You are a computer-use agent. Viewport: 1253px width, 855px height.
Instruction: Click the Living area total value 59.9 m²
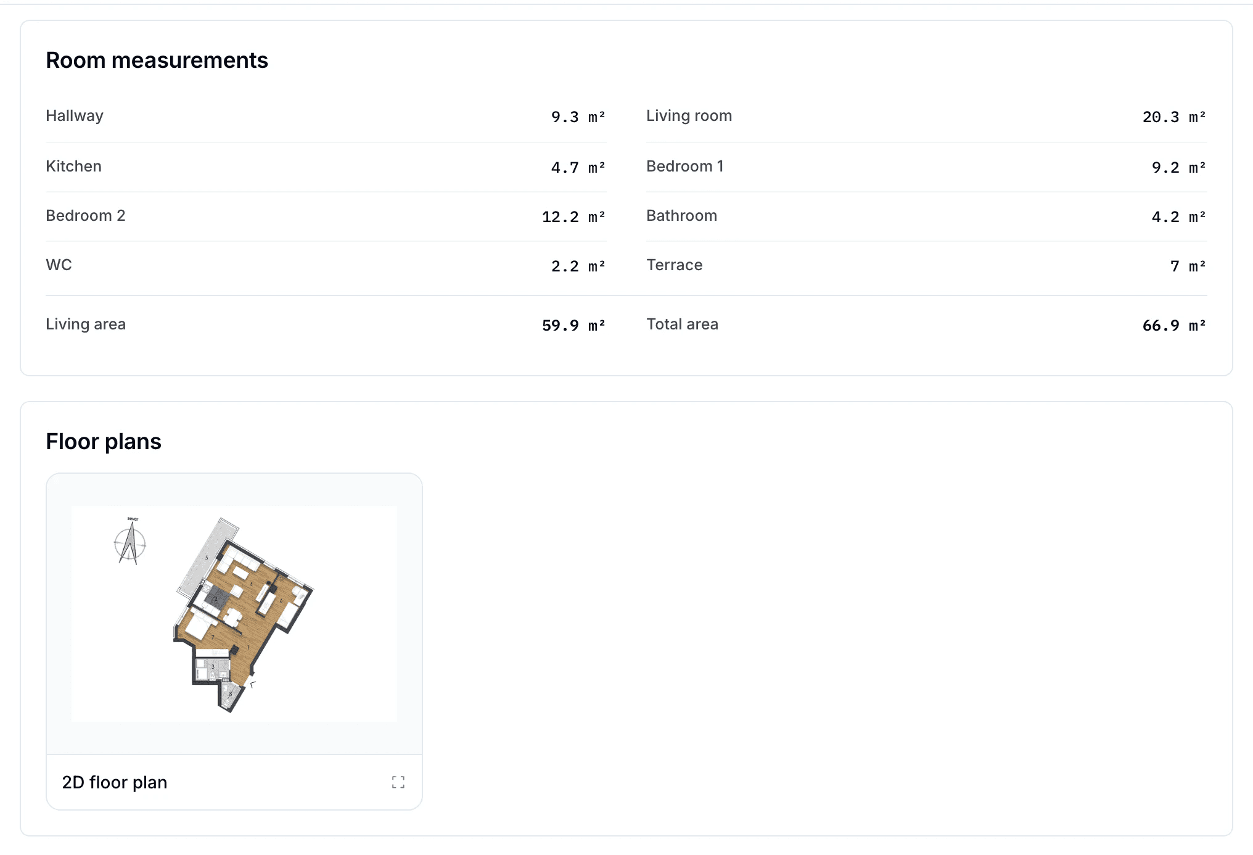[x=573, y=325]
